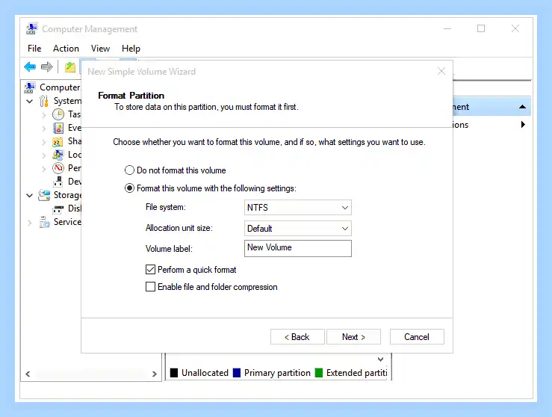Cancel the New Simple Volume Wizard
This screenshot has width=552, height=417.
click(417, 337)
